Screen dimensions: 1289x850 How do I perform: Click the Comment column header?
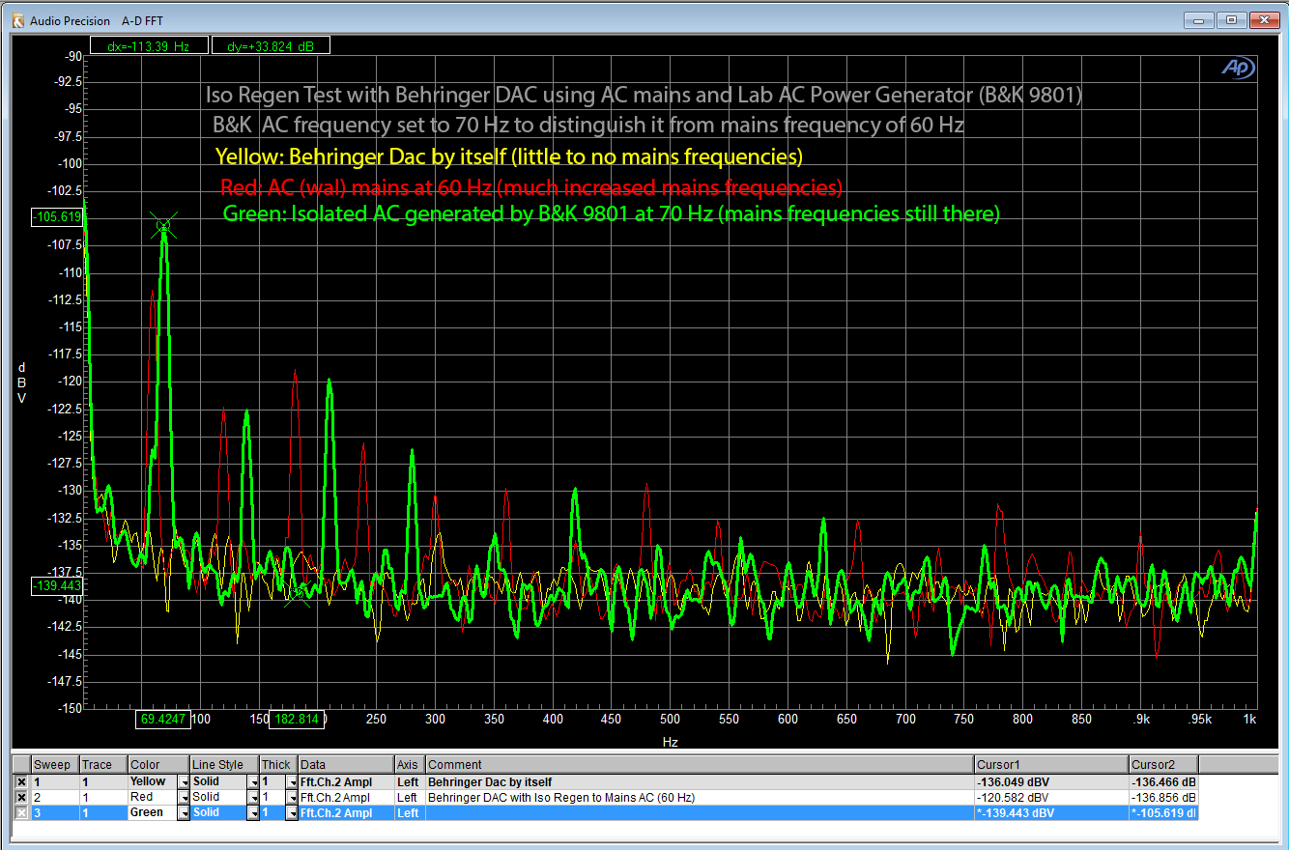700,765
